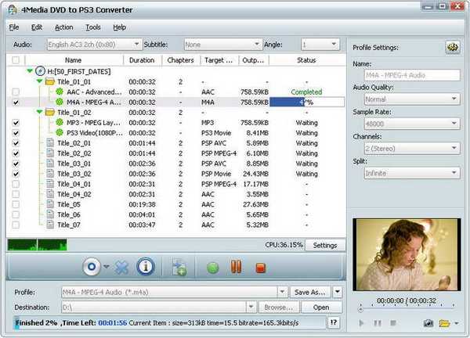Open the Channels dropdown

click(x=412, y=148)
